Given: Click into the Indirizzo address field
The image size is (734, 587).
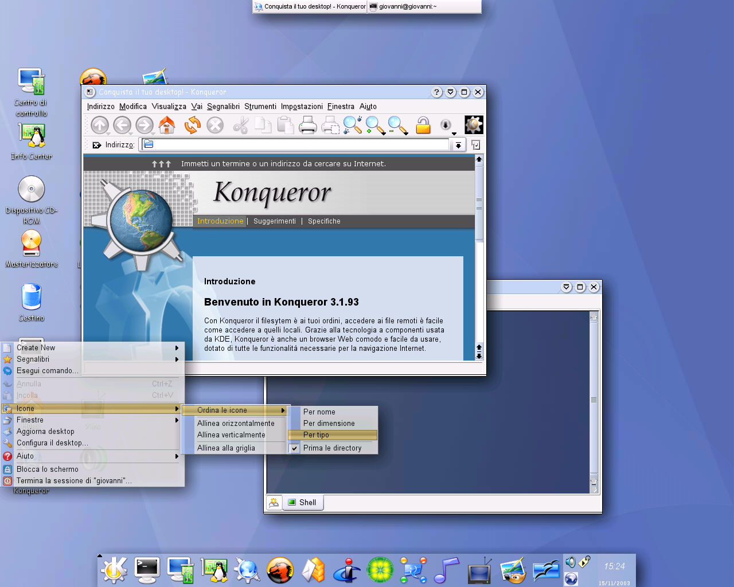Looking at the screenshot, I should [x=296, y=145].
